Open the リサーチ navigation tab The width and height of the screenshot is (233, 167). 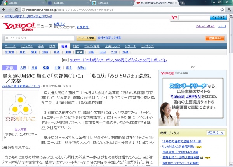(130, 46)
